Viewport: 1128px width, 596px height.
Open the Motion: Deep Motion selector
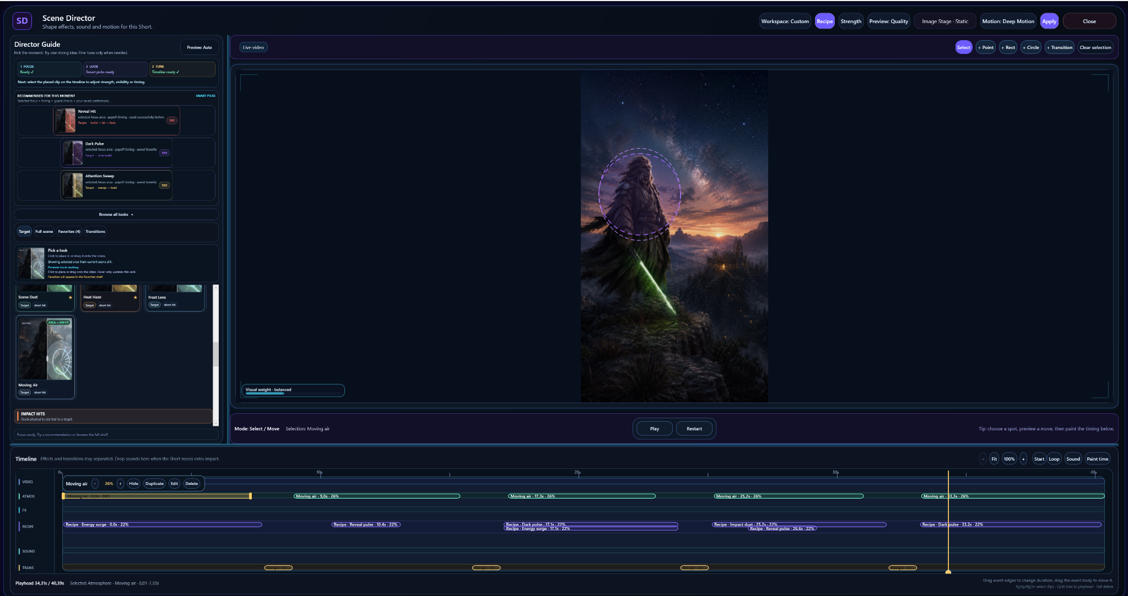(1008, 21)
